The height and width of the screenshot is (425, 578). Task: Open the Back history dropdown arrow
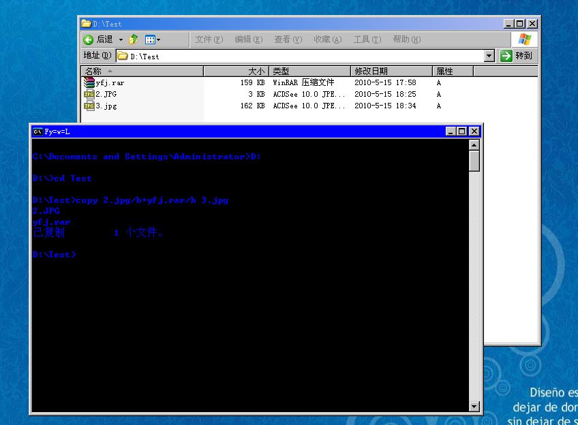tap(121, 40)
